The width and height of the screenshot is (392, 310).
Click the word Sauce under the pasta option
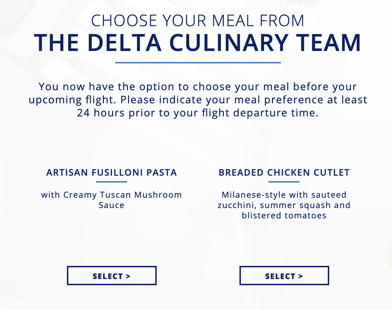tap(111, 205)
